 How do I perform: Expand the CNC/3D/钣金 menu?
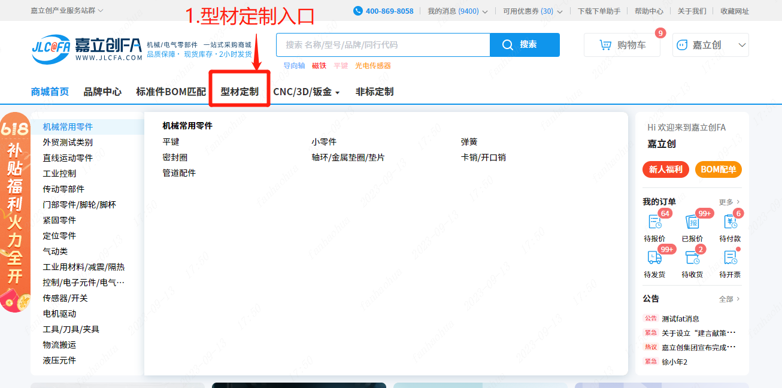307,92
